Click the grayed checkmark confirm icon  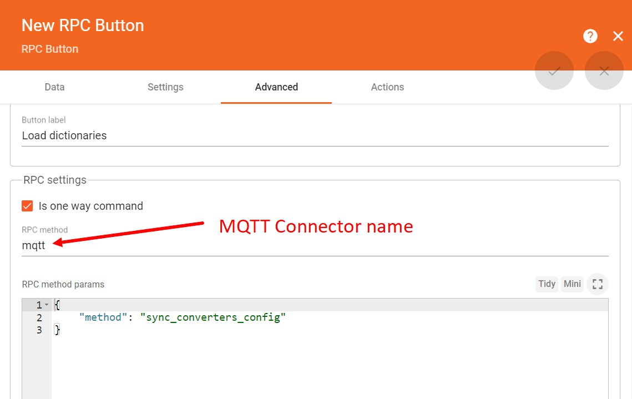pyautogui.click(x=554, y=70)
